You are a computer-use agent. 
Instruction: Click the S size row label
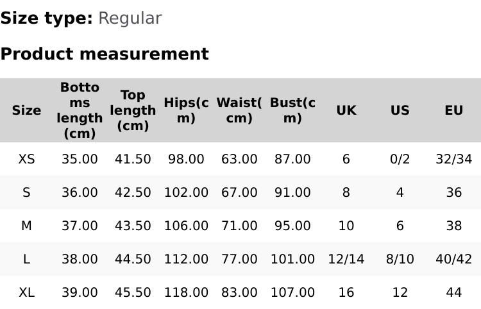26,192
